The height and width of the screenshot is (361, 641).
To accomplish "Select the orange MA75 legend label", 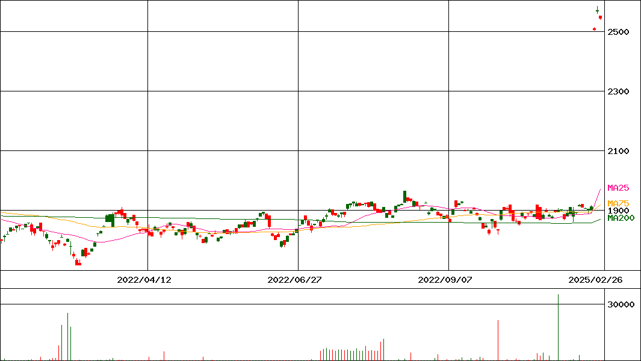I will 618,203.
